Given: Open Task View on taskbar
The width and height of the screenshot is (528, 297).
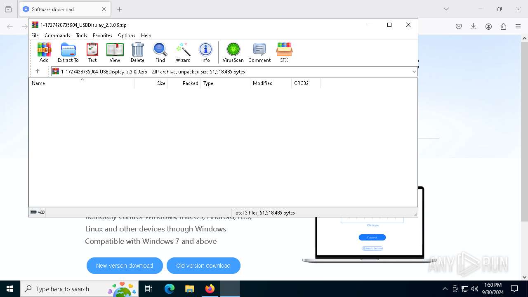Looking at the screenshot, I should pyautogui.click(x=148, y=289).
